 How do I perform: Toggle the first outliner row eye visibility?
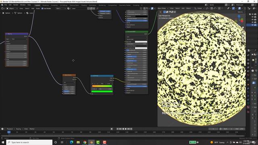point(253,14)
